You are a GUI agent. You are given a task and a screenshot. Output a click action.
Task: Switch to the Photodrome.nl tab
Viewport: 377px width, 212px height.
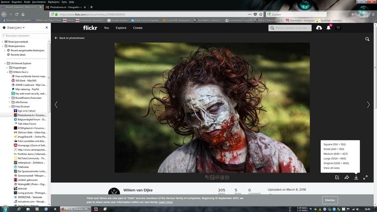[66, 7]
